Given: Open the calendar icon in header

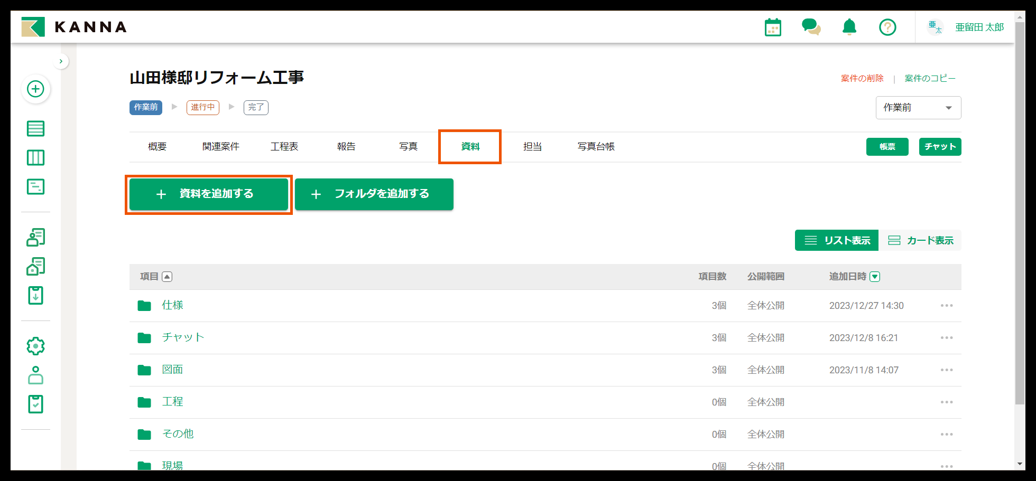Looking at the screenshot, I should tap(773, 27).
